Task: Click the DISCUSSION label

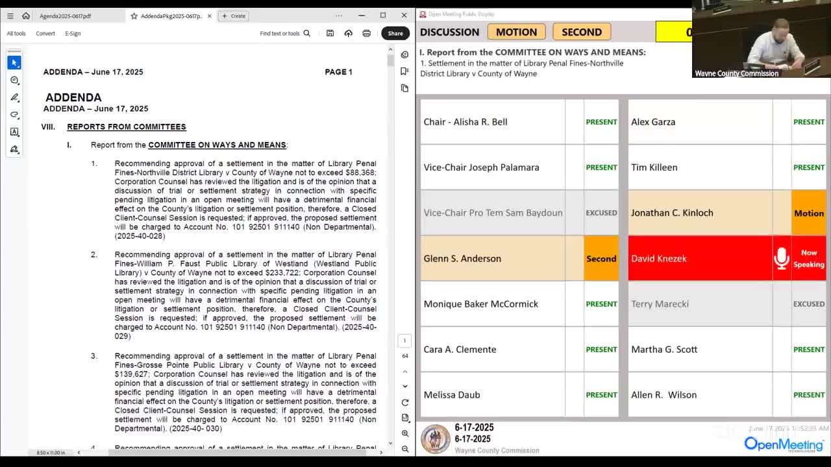Action: click(x=449, y=32)
